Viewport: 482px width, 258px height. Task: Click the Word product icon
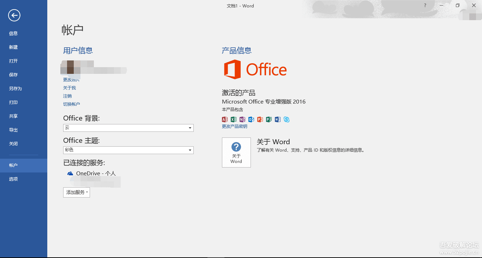pyautogui.click(x=278, y=119)
